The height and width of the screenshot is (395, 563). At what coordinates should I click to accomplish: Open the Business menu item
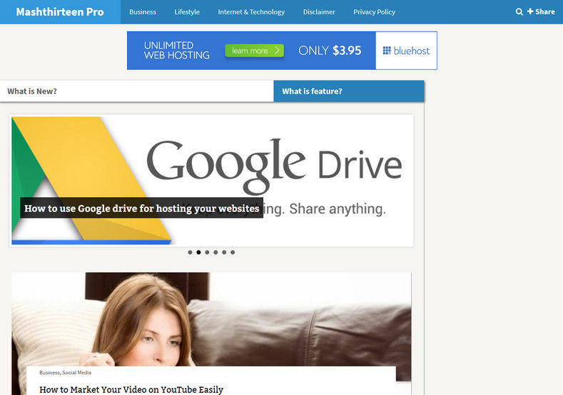pyautogui.click(x=143, y=12)
